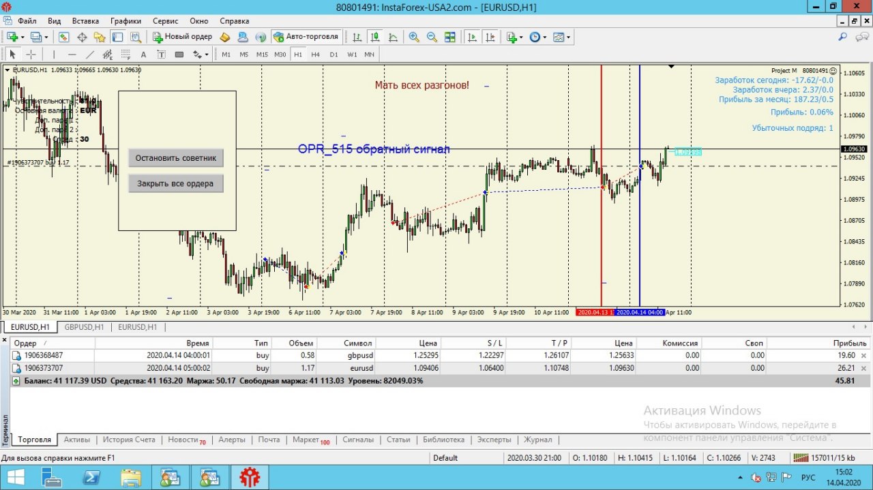Viewport: 873px width, 490px height.
Task: Switch to line chart mode
Action: (393, 37)
